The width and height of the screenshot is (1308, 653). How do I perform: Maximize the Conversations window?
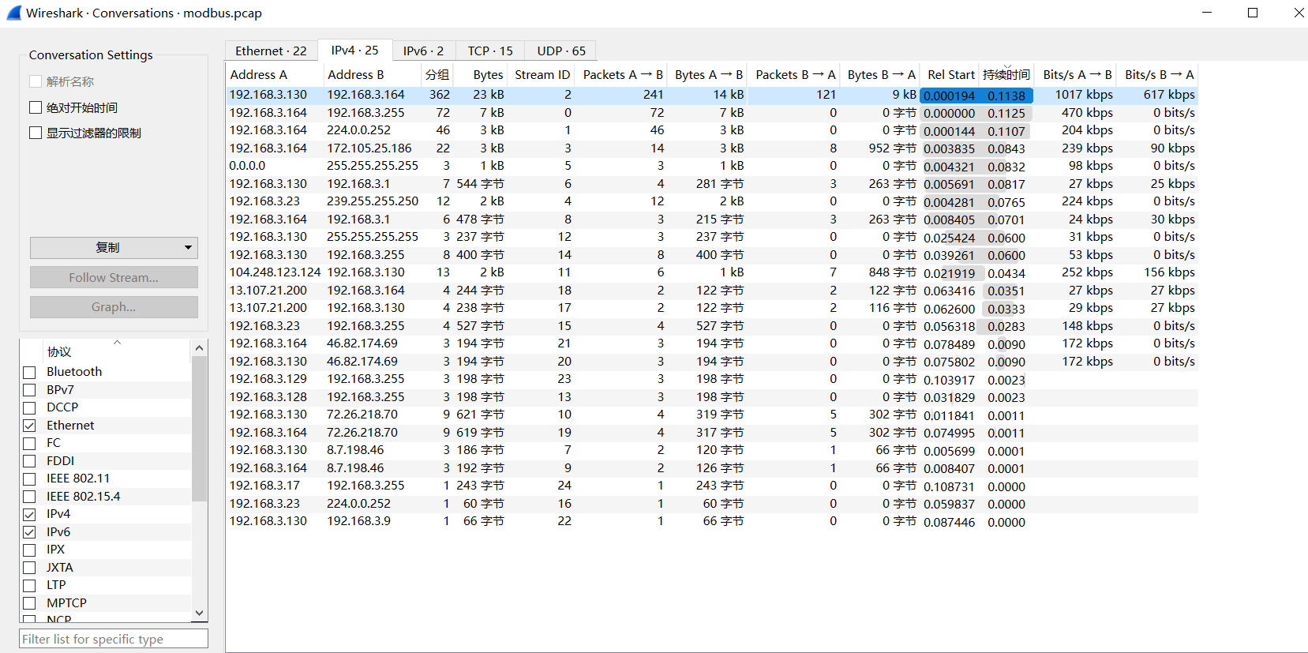click(1253, 13)
